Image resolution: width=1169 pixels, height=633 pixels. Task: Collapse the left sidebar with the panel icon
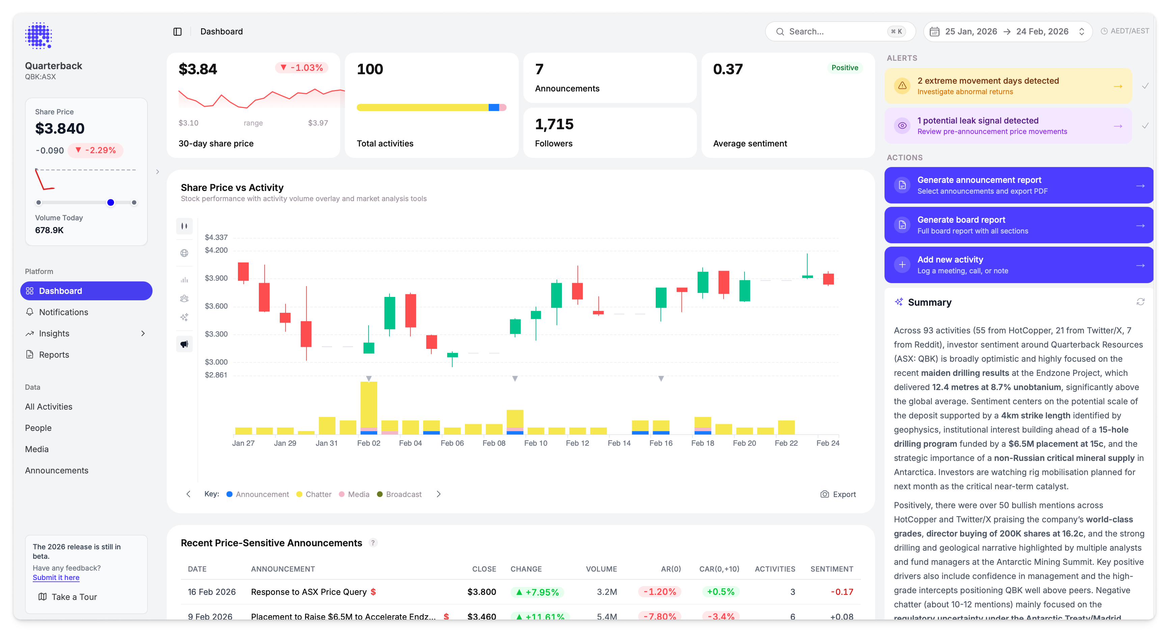tap(178, 31)
